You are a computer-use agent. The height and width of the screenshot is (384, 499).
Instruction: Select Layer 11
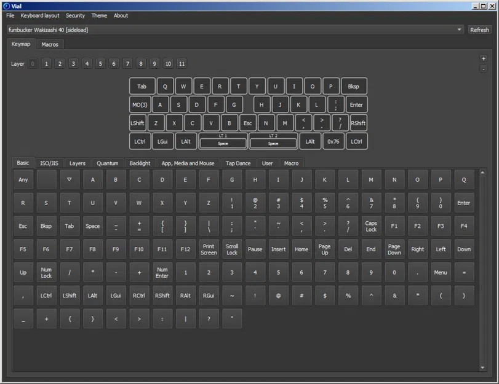[182, 63]
